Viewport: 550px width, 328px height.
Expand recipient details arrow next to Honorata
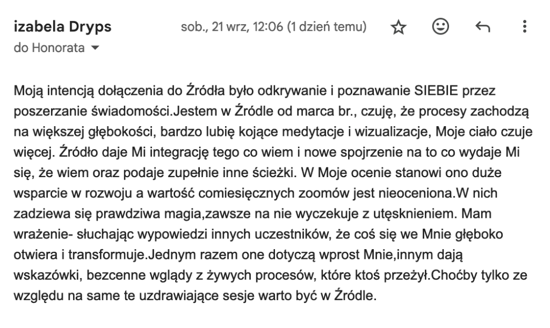[x=96, y=48]
